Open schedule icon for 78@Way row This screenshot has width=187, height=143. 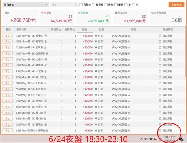[x=160, y=65]
